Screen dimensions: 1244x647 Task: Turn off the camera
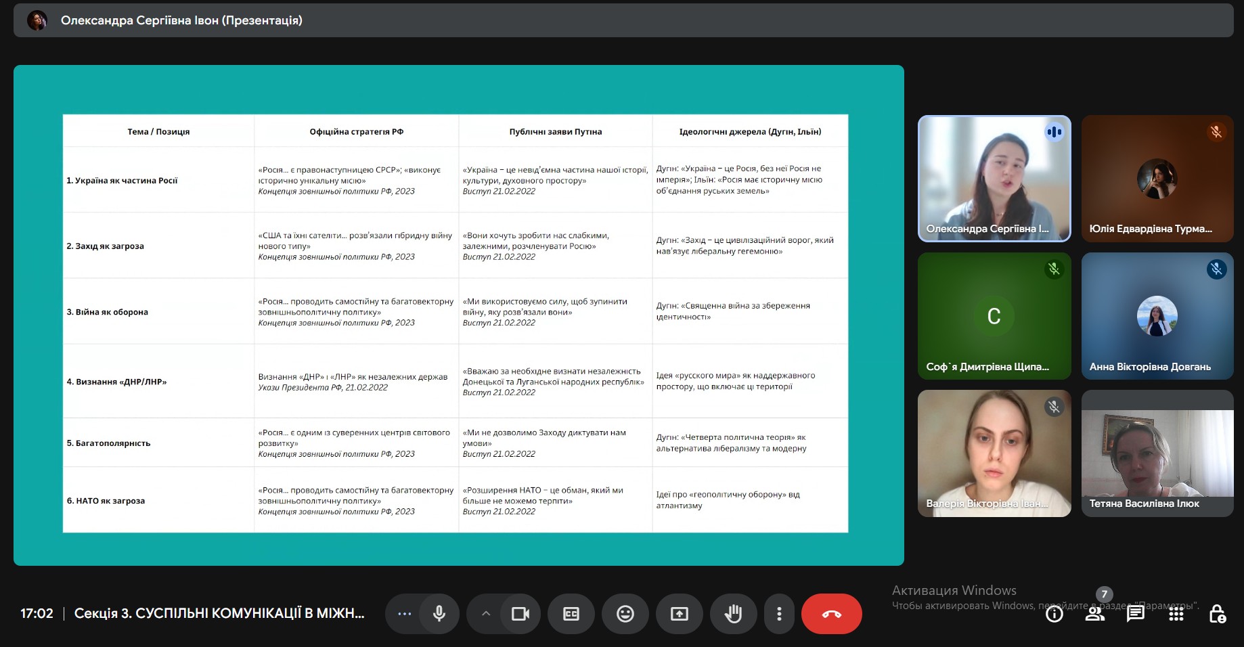click(520, 614)
